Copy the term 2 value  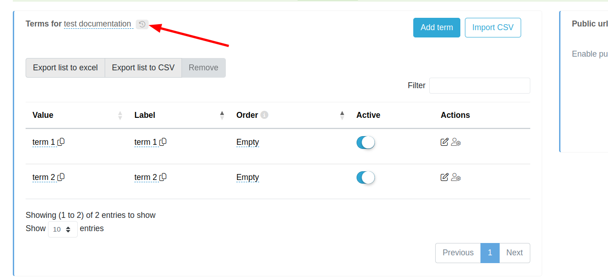(61, 177)
